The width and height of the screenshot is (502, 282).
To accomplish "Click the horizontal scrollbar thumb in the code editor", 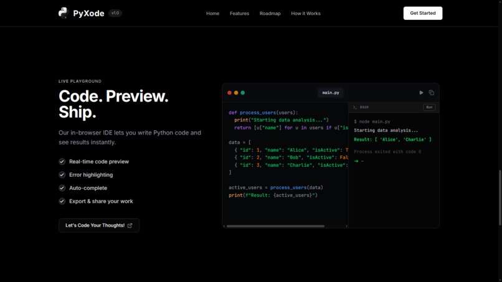I will (x=275, y=226).
